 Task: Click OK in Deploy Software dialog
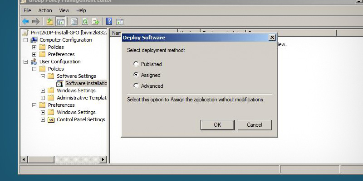tap(217, 125)
